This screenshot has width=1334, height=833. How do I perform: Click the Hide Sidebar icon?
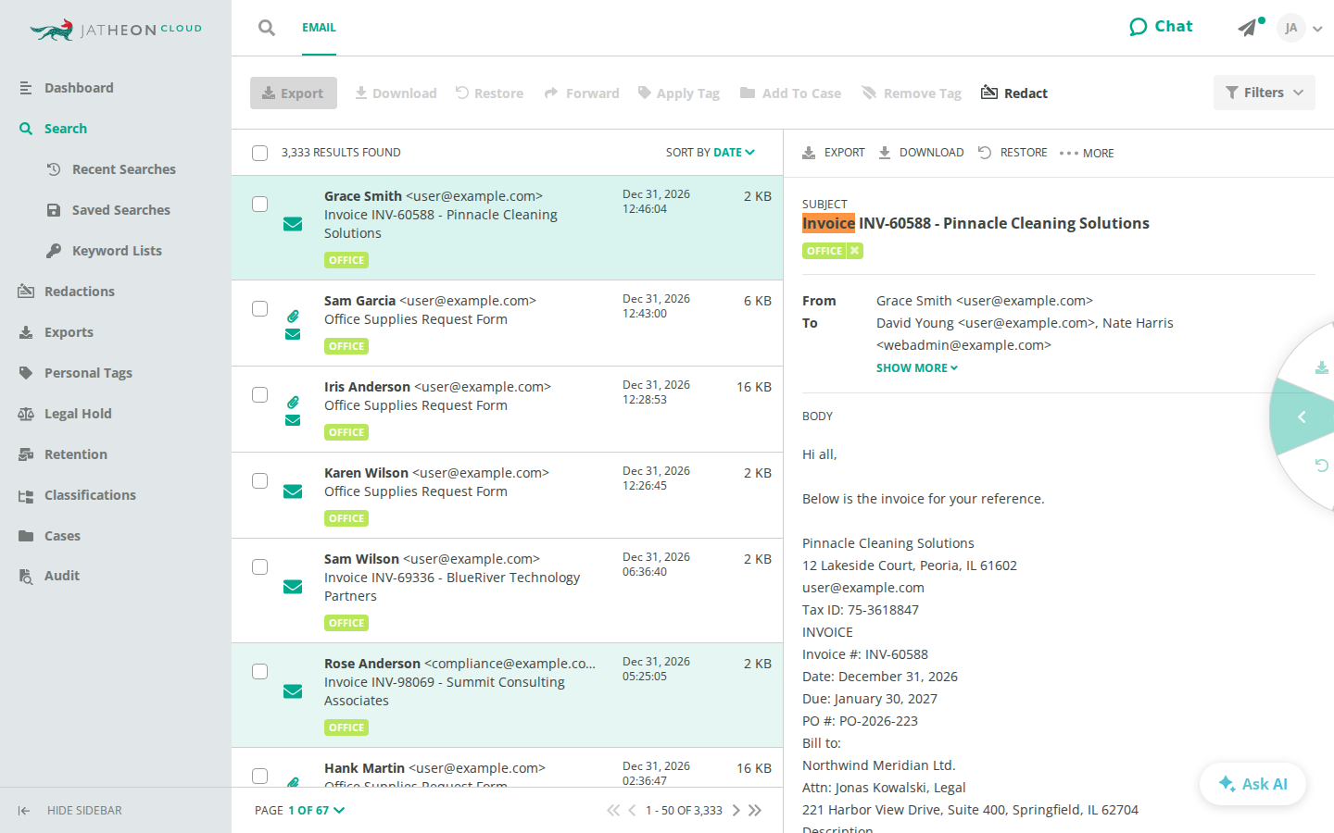point(24,811)
